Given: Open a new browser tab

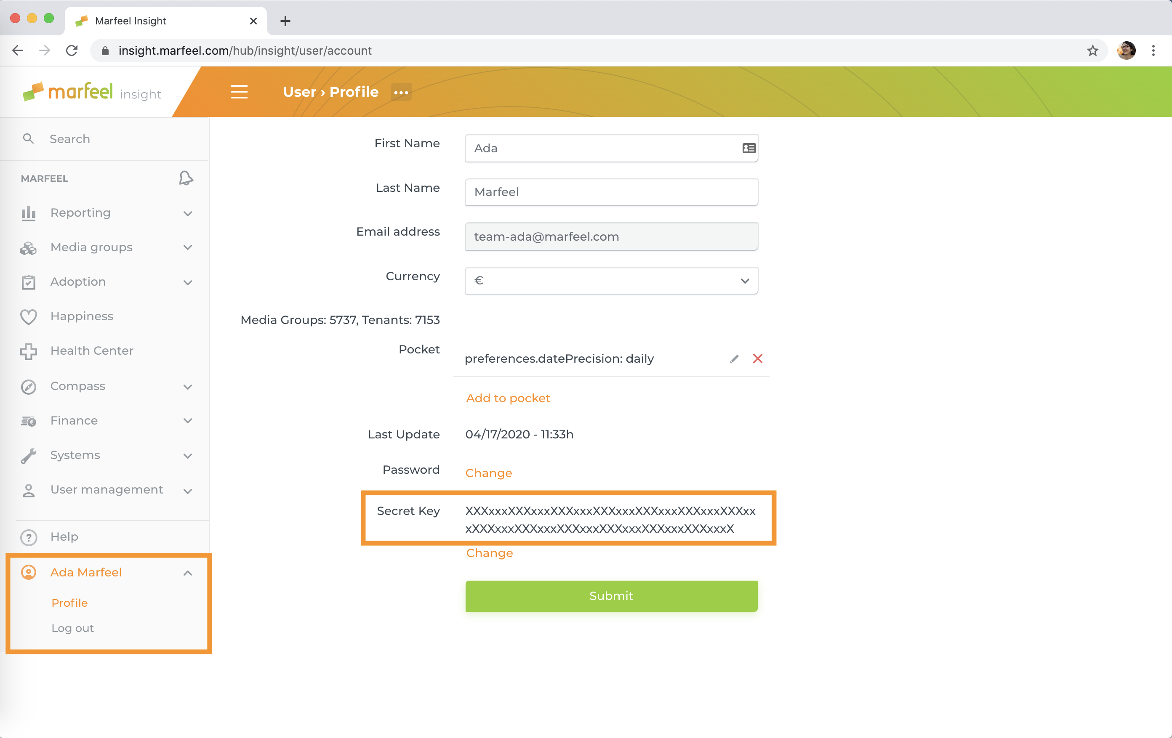Looking at the screenshot, I should point(285,21).
